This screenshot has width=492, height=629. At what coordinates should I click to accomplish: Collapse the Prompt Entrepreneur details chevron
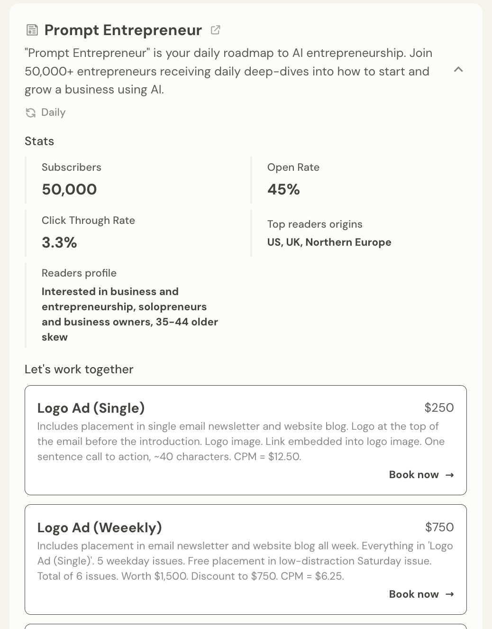pos(458,70)
